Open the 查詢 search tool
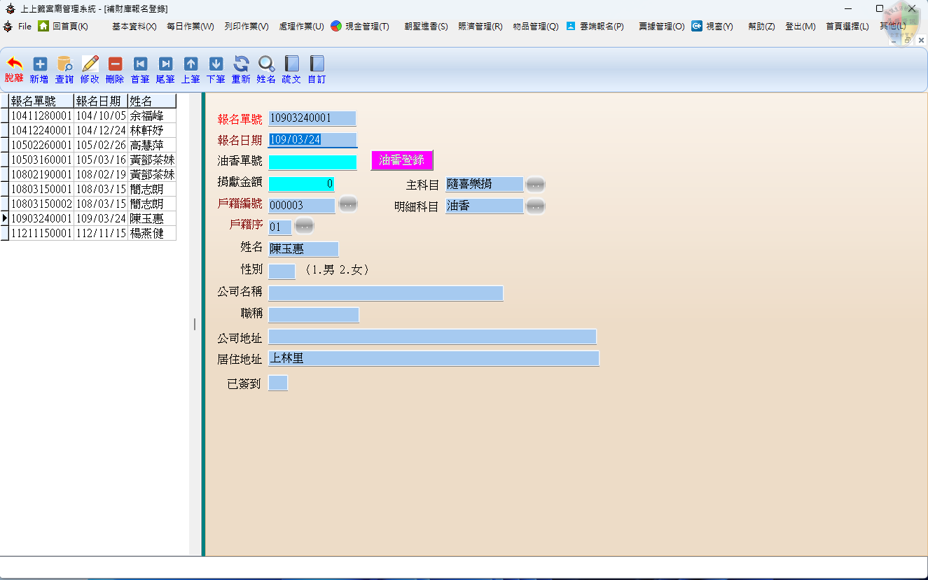 (x=64, y=69)
